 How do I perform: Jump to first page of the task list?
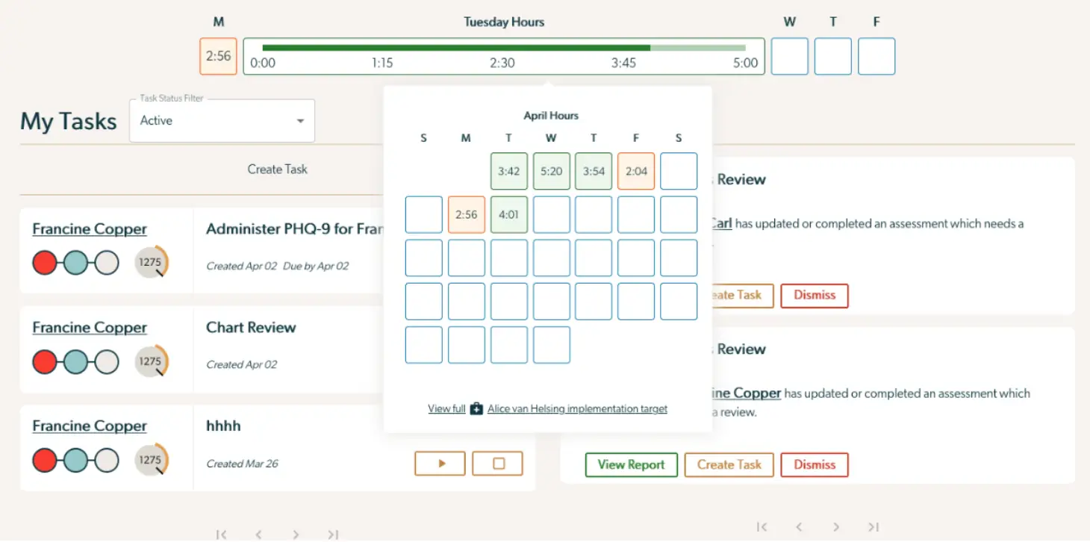click(x=221, y=534)
